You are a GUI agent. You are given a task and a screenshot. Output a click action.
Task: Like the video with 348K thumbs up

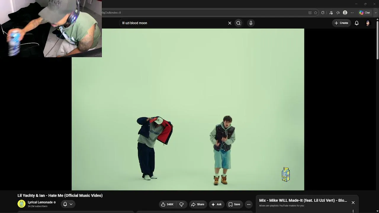167,204
